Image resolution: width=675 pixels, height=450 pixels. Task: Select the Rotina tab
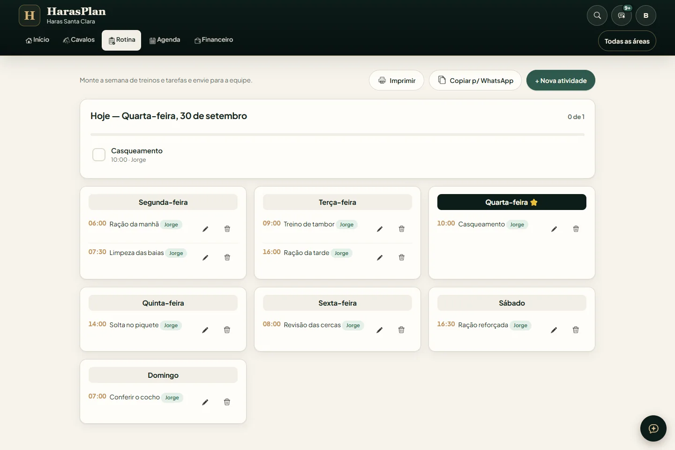pos(121,40)
